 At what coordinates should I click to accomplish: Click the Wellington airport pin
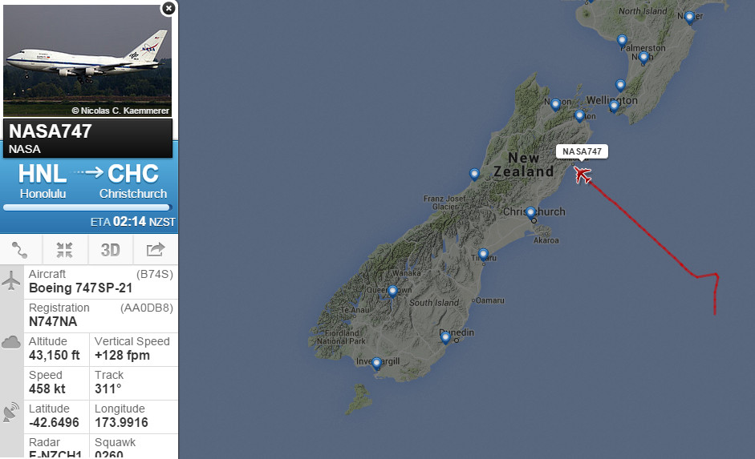(614, 106)
